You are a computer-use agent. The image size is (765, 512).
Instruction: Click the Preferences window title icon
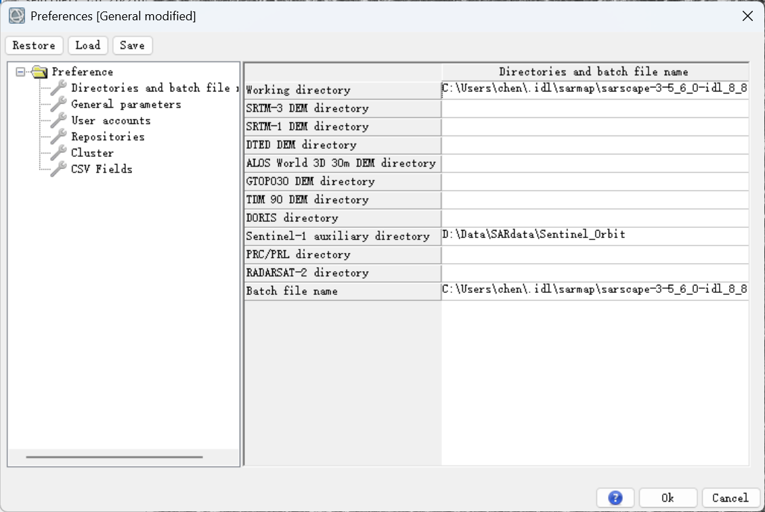click(x=17, y=16)
